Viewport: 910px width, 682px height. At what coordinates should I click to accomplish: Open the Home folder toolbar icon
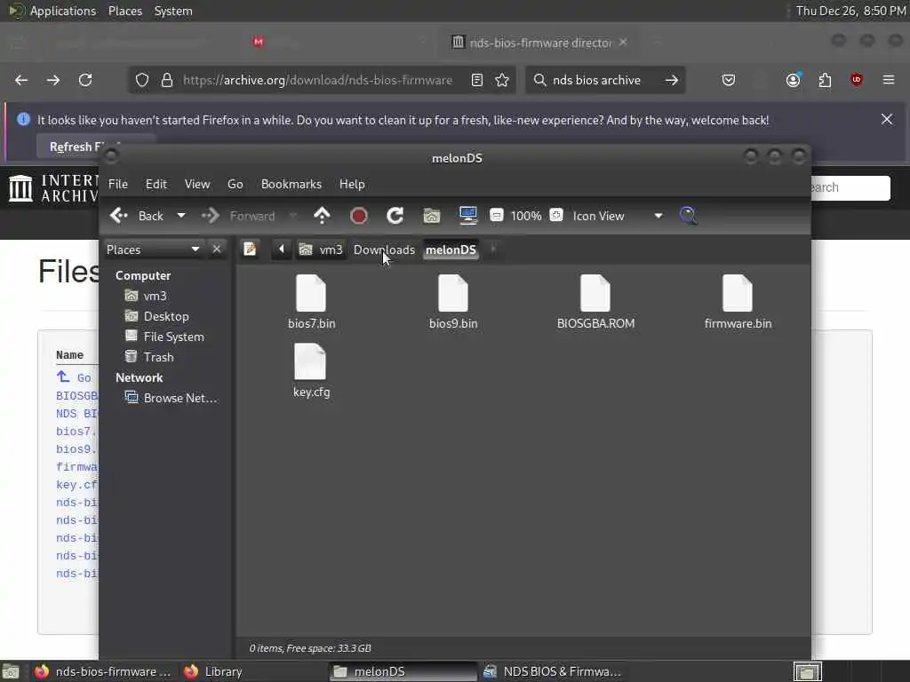click(x=432, y=216)
